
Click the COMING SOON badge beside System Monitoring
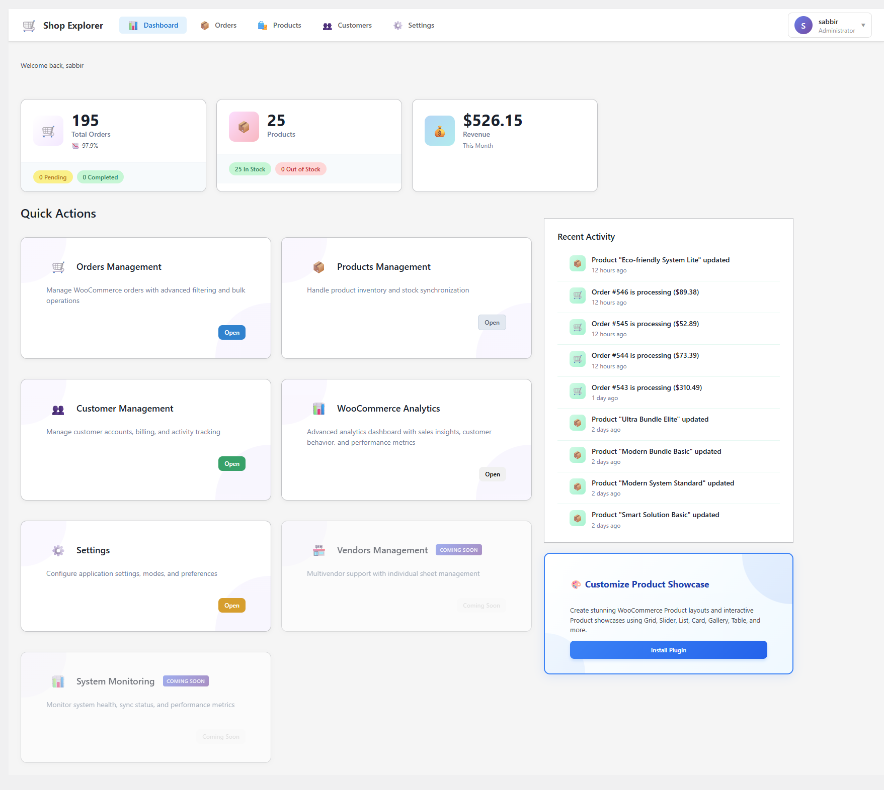[x=186, y=681]
